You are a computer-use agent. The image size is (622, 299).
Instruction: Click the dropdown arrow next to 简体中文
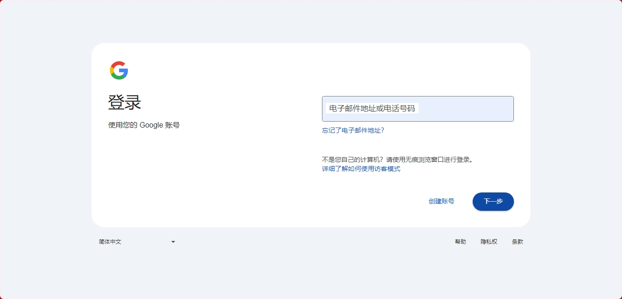point(173,241)
